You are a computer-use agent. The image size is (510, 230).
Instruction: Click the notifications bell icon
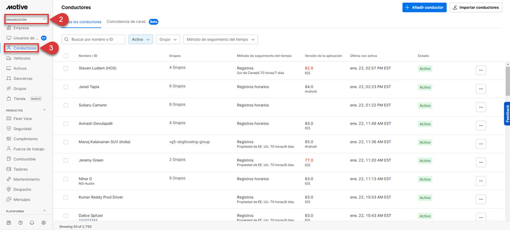(32, 223)
